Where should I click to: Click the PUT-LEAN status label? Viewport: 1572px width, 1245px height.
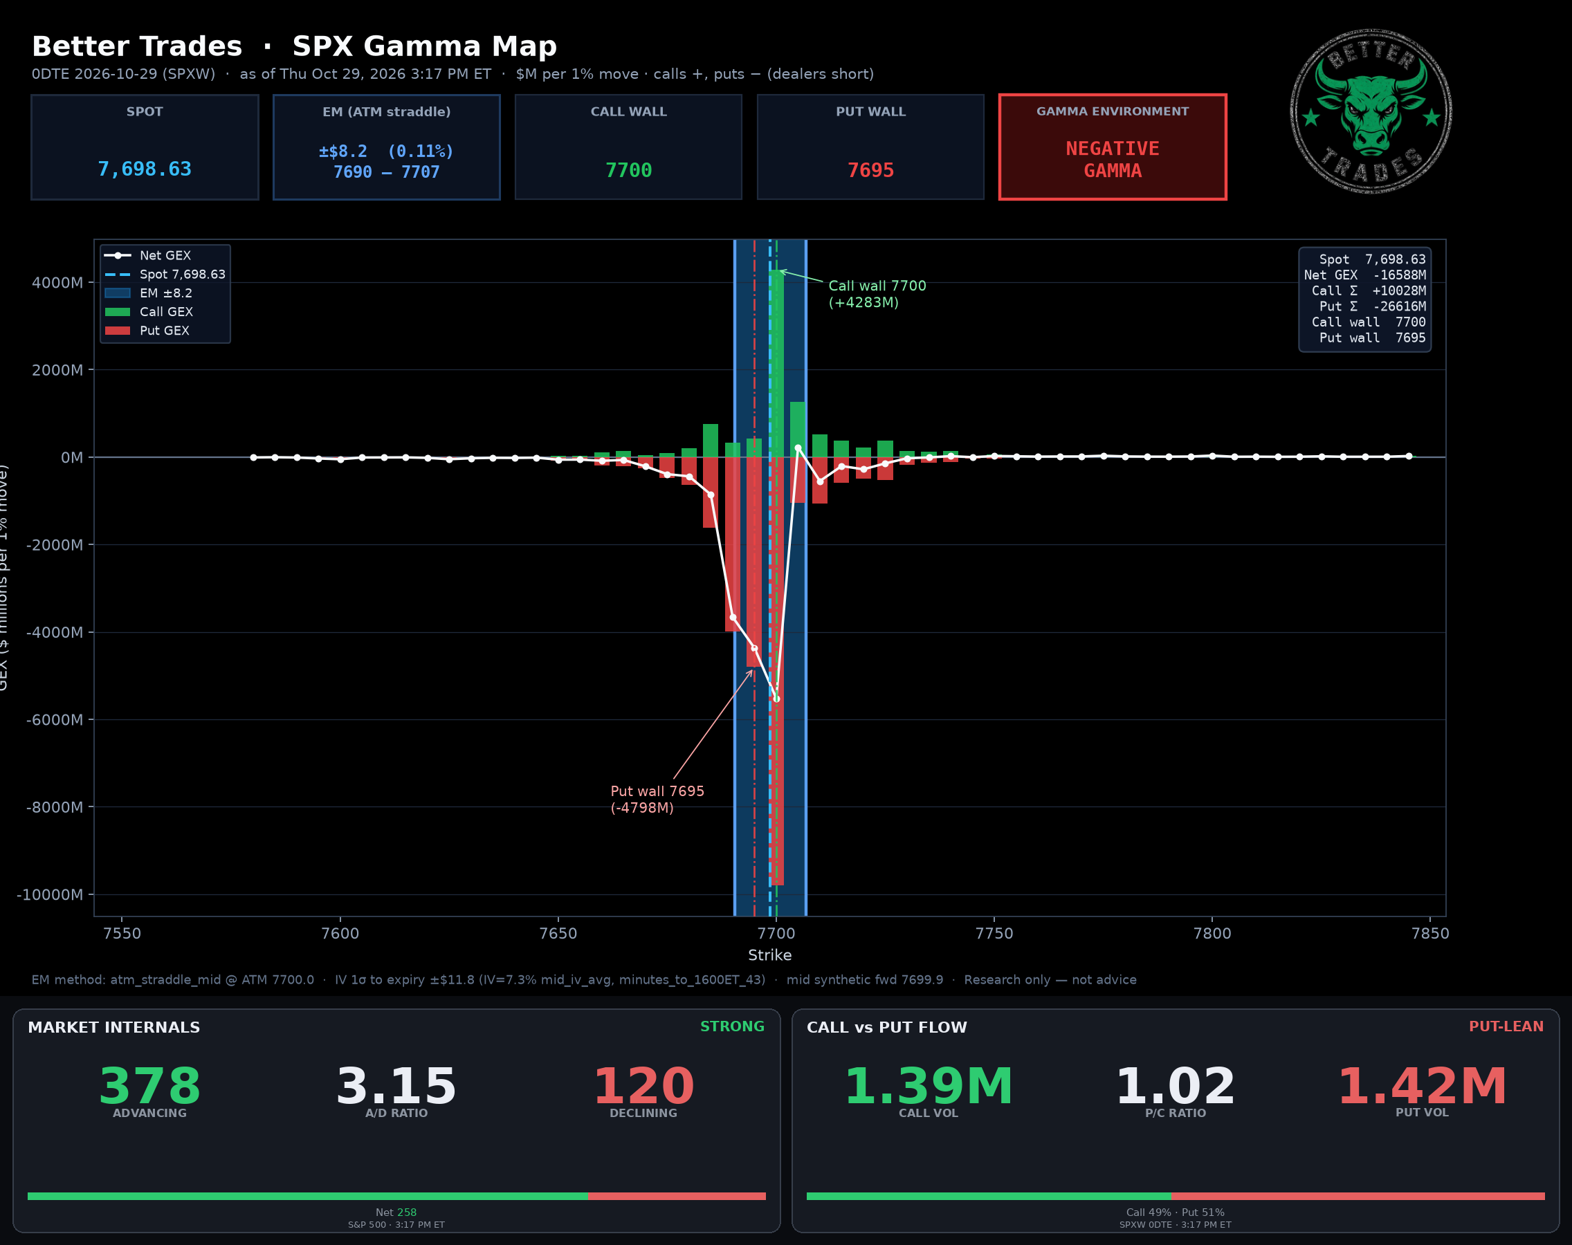(x=1506, y=1026)
